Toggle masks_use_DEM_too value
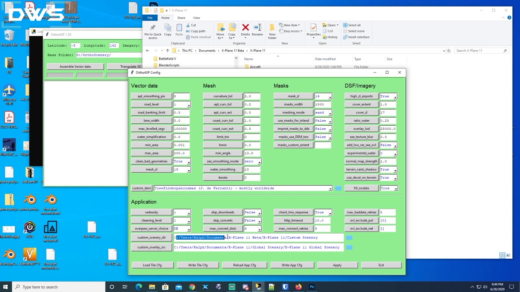The height and width of the screenshot is (292, 520). point(323,137)
